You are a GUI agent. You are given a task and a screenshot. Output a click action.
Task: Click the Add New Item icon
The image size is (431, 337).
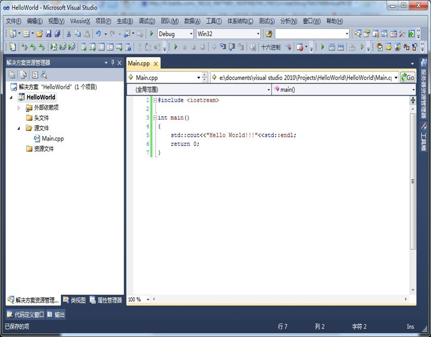(26, 34)
